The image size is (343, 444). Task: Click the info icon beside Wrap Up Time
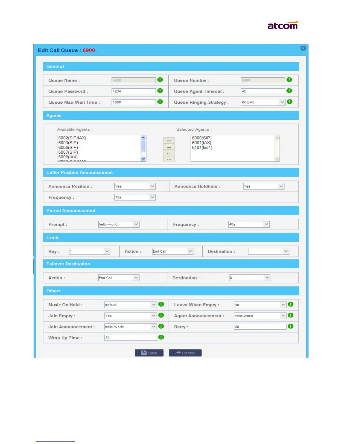click(x=161, y=337)
